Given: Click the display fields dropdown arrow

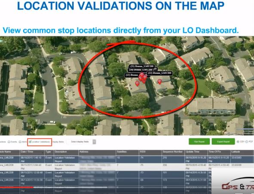Looking at the screenshot, I should [x=94, y=142].
